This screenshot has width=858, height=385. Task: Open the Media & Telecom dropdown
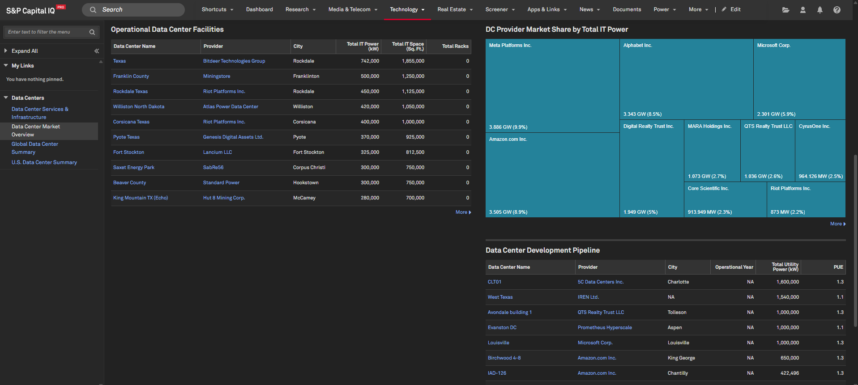(x=353, y=9)
